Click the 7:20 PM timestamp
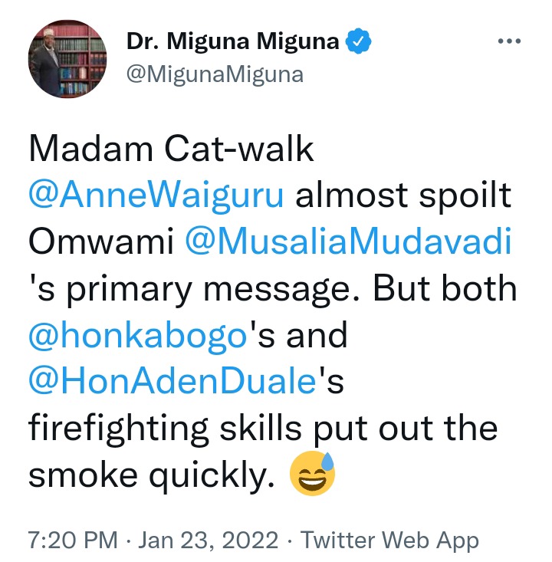 [x=73, y=540]
